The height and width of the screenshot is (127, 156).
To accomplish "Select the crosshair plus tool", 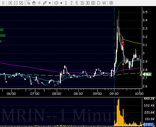I will [39, 3].
